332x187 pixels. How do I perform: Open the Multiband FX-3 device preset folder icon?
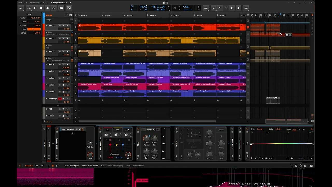pyautogui.click(x=100, y=132)
